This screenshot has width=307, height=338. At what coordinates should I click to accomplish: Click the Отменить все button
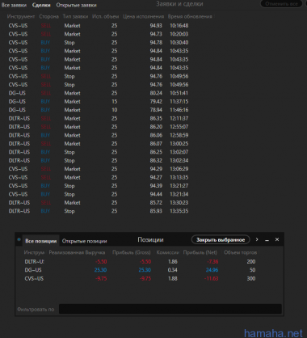coord(281,4)
